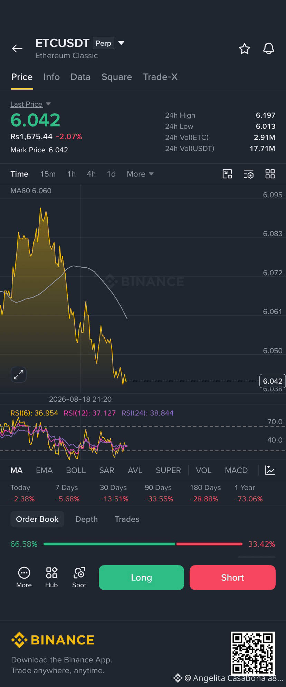Open the indicator chart-line settings icon
This screenshot has height=687, width=286.
tap(270, 470)
